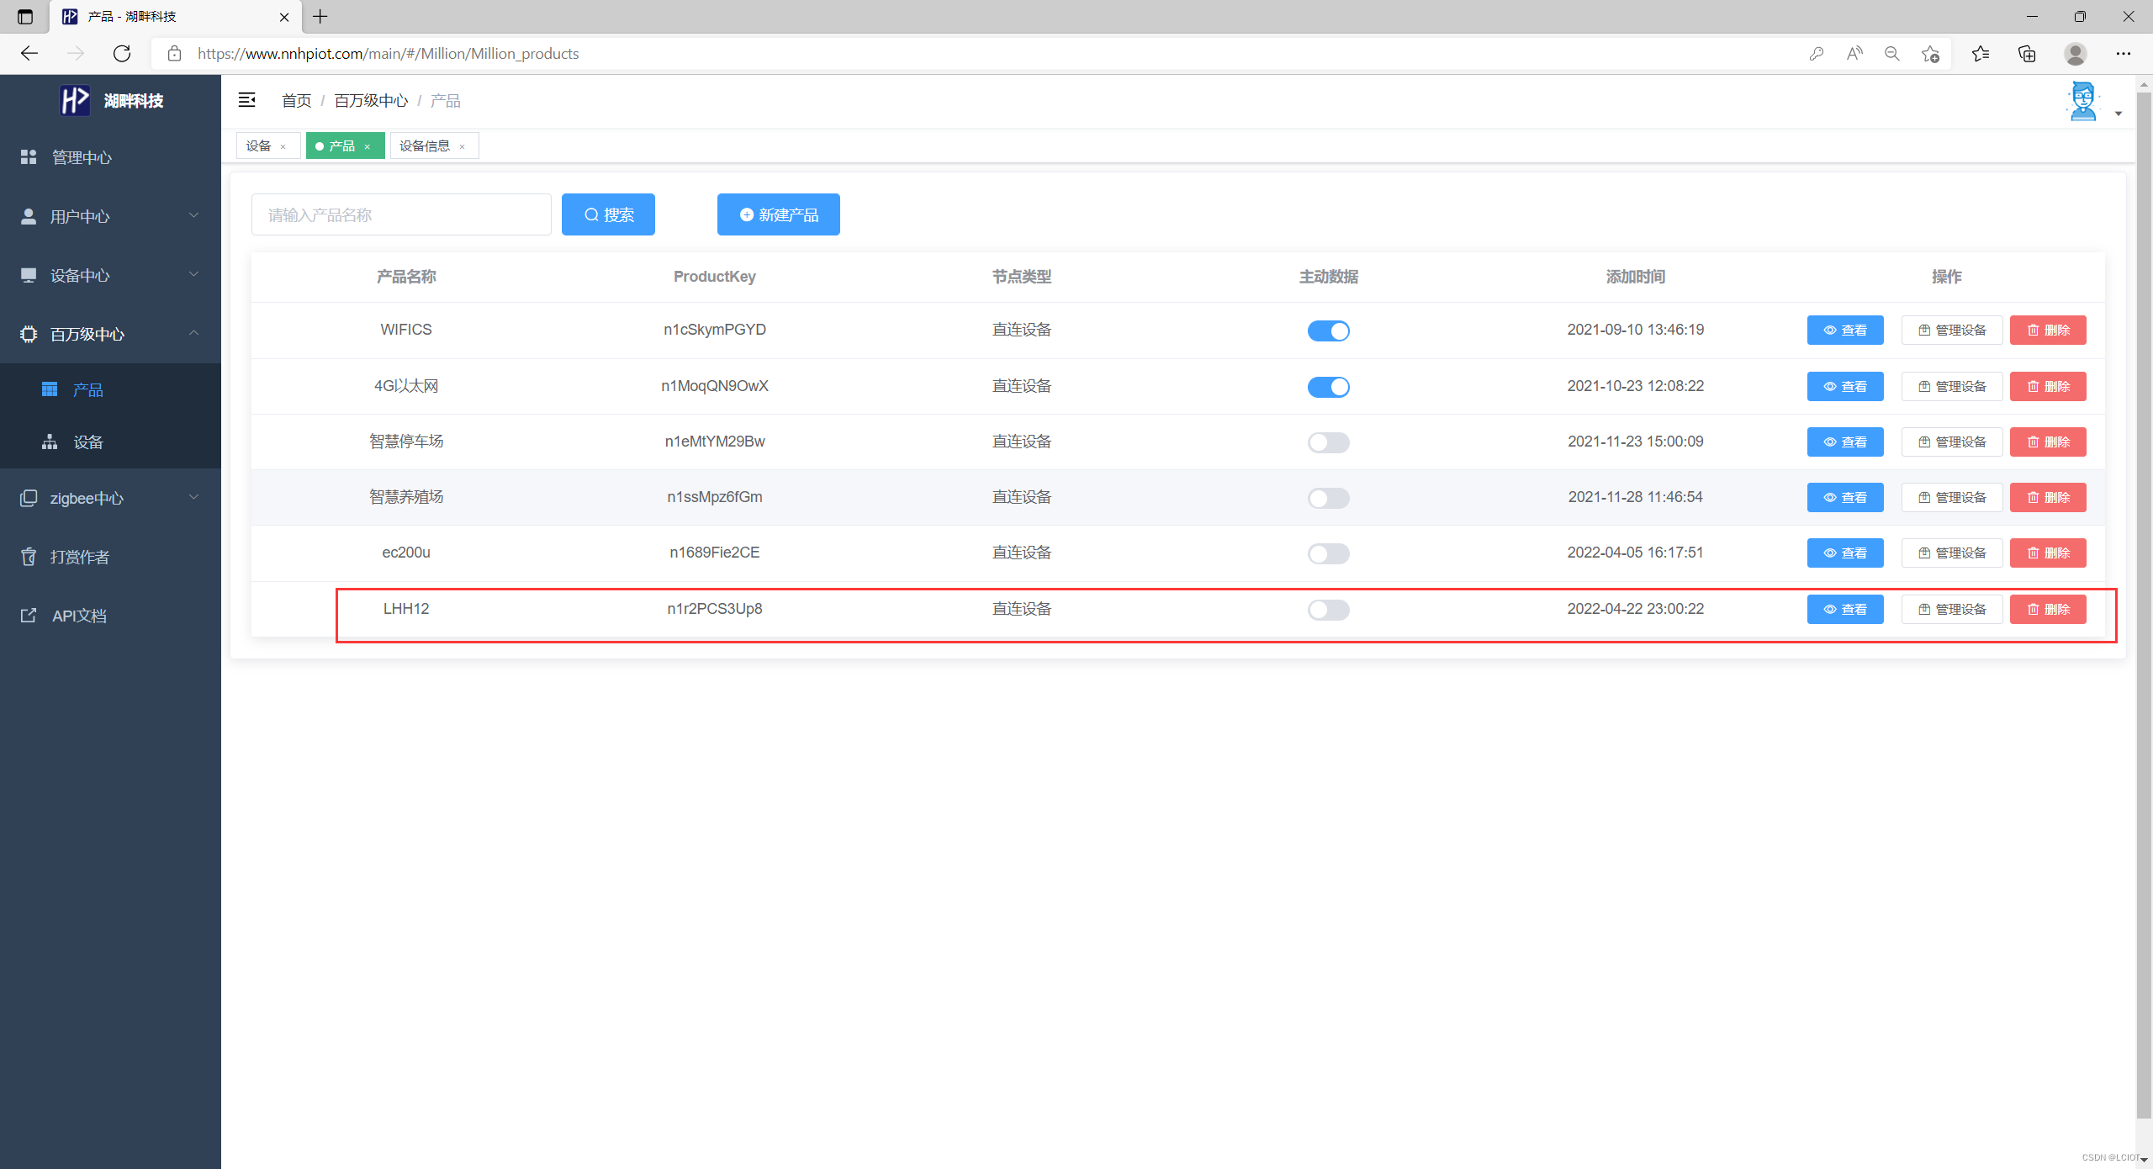Open the browser favorites list icon
This screenshot has width=2153, height=1169.
(1981, 53)
